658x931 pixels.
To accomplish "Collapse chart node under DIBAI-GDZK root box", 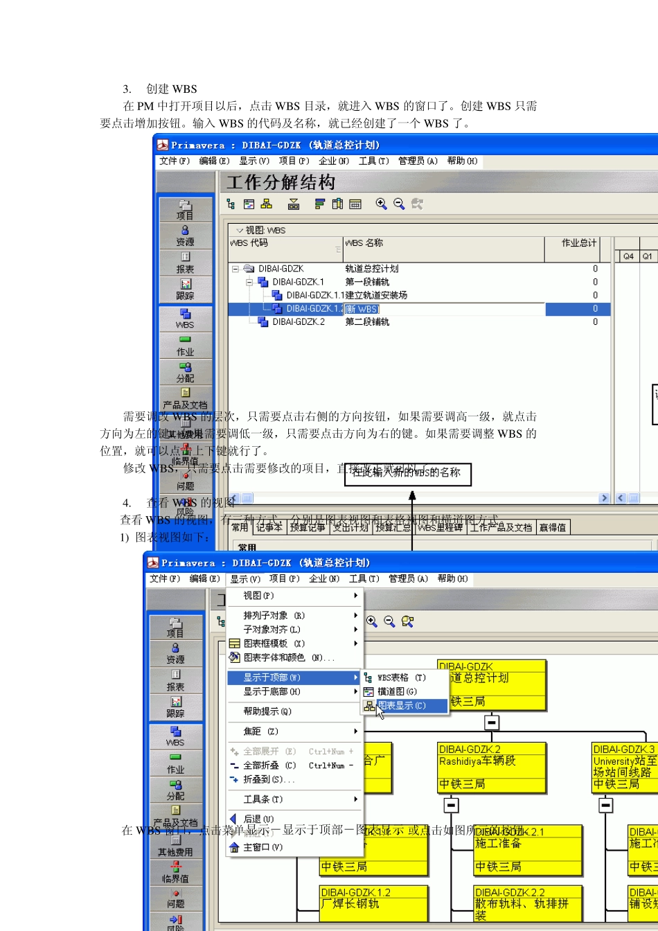I will (492, 722).
